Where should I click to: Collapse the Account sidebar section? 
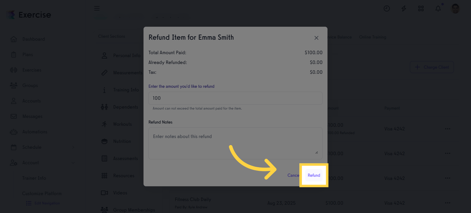pyautogui.click(x=73, y=163)
